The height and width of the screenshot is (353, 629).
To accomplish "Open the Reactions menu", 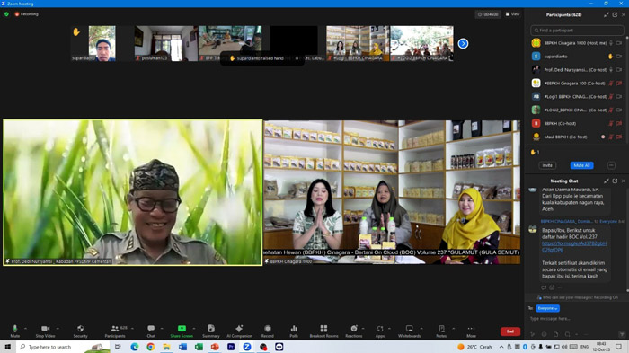I will [x=354, y=329].
